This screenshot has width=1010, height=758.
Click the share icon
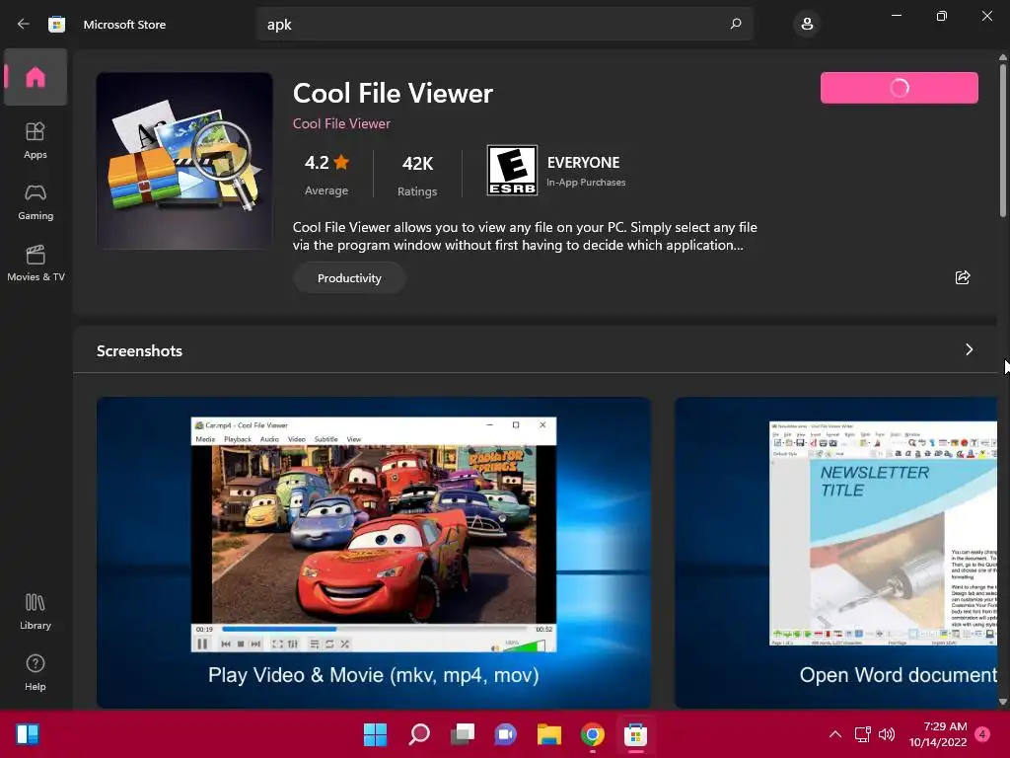(x=963, y=277)
